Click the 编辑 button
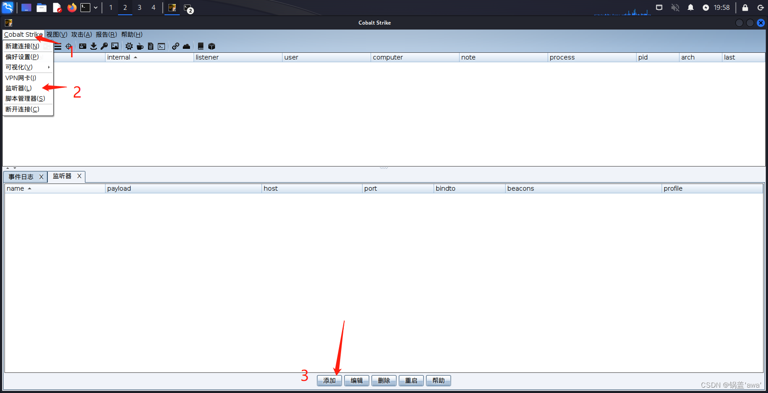768x393 pixels. tap(357, 380)
